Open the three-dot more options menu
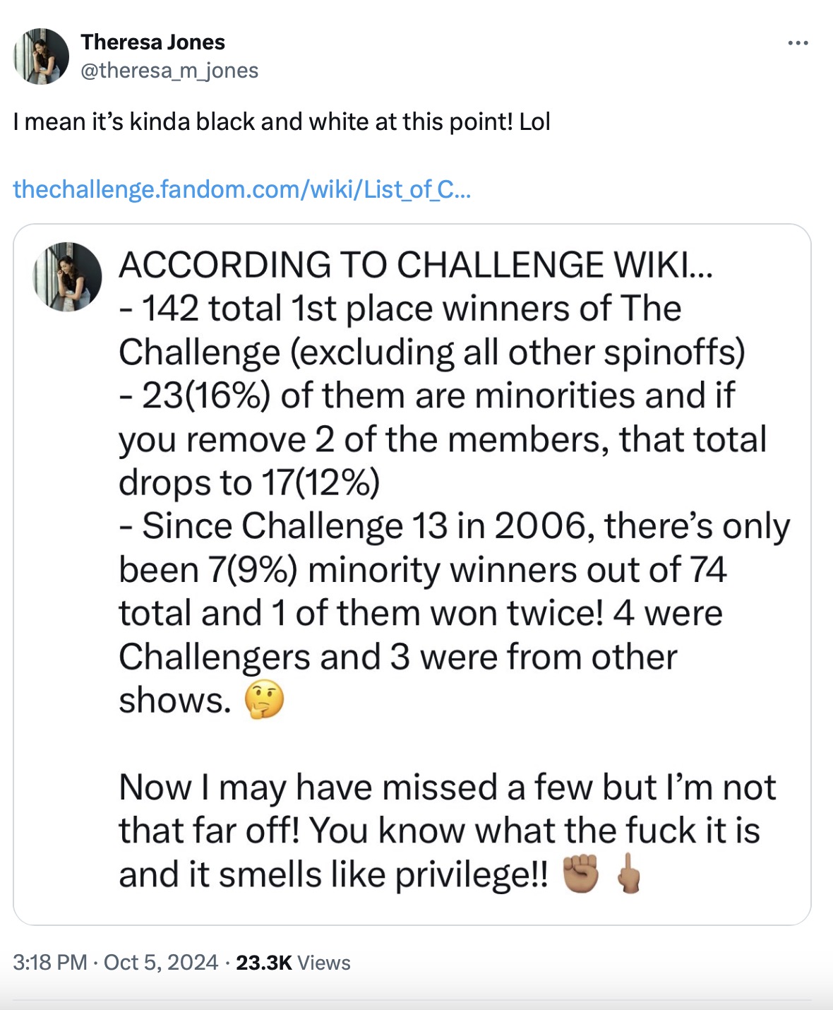This screenshot has height=1010, width=833. [798, 44]
